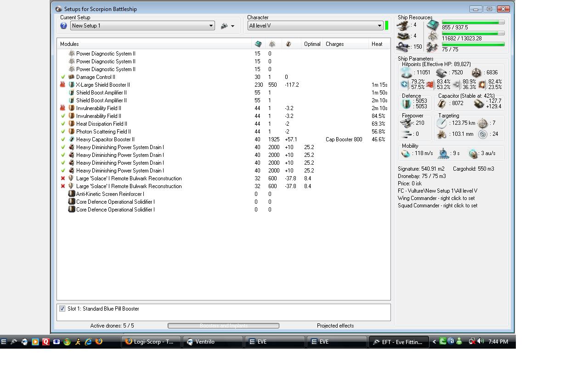Sort by the Modules column header
Viewport: 588px width, 367px height.
[x=154, y=44]
